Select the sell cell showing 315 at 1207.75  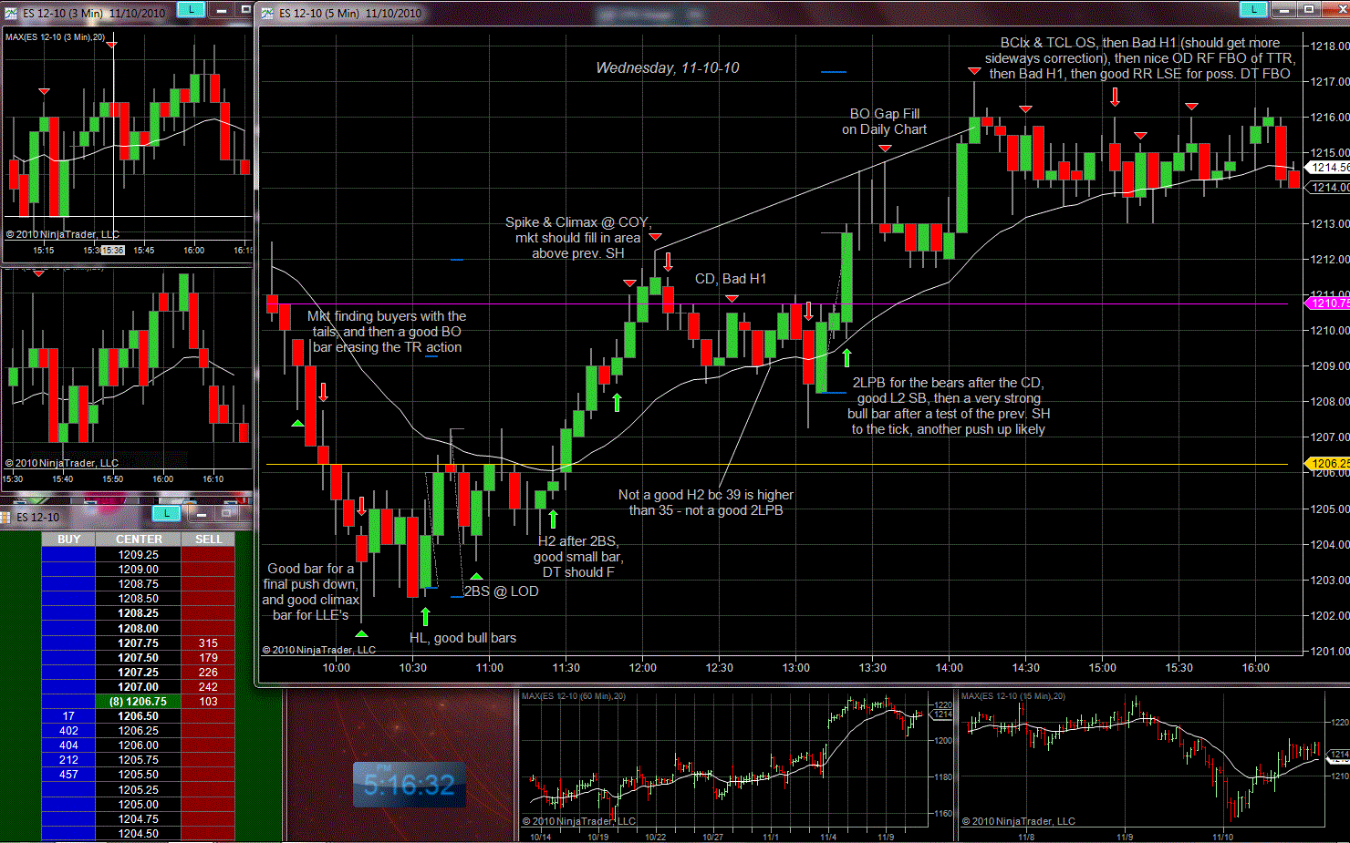pos(208,643)
